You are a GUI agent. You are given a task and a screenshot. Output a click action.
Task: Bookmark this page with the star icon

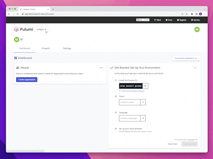click(187, 14)
